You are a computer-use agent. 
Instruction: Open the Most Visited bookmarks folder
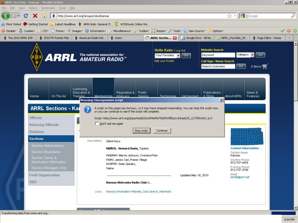[11, 24]
